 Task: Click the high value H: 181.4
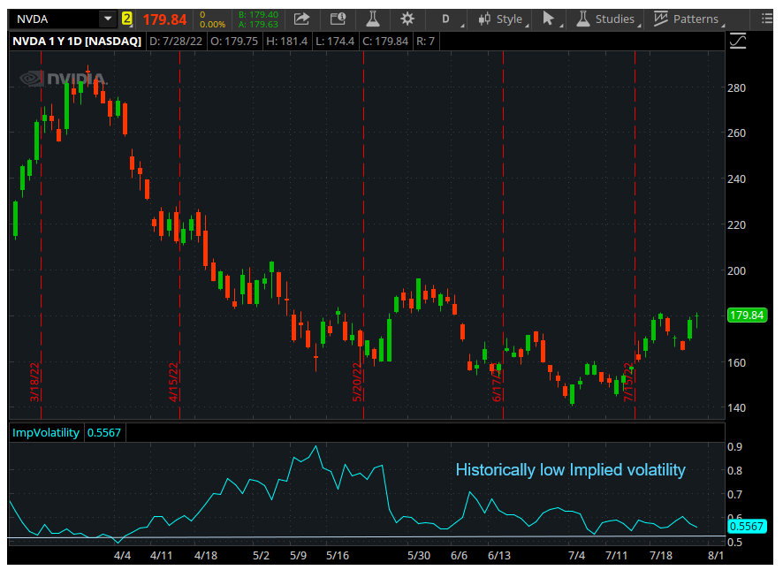[x=286, y=41]
